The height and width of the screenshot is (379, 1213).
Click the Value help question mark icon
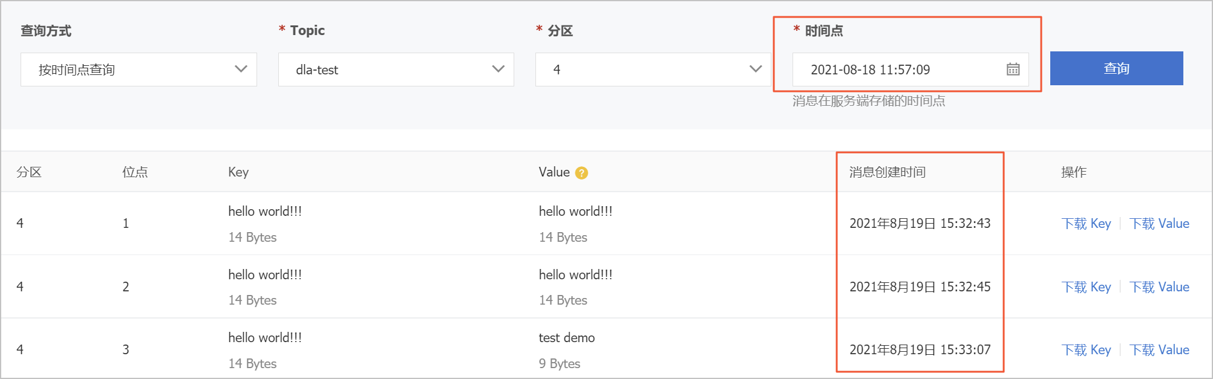coord(581,173)
